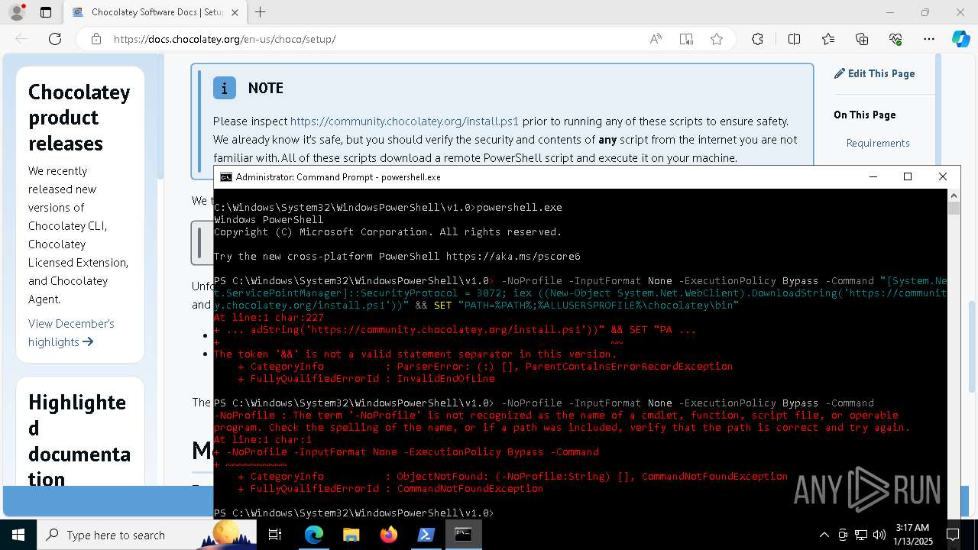Open View December's highlights link
This screenshot has height=550, width=978.
click(71, 332)
